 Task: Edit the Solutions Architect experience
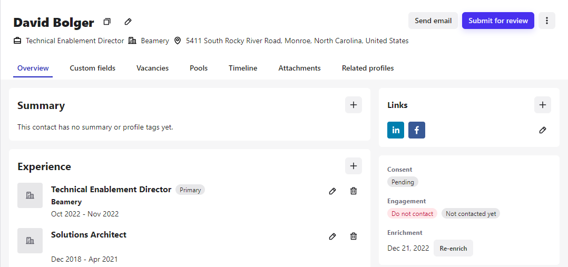332,236
